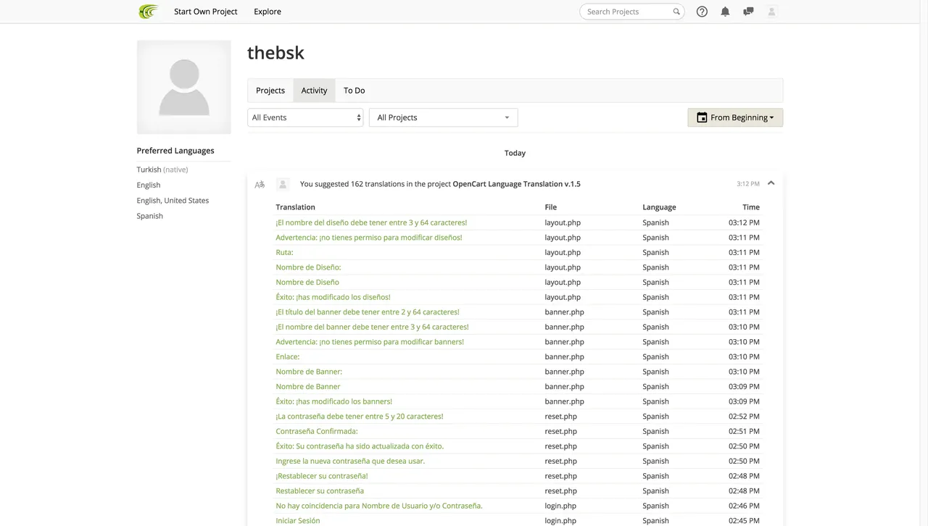Open 'Éxito: ¡has modificado los diseños!' link

[333, 297]
